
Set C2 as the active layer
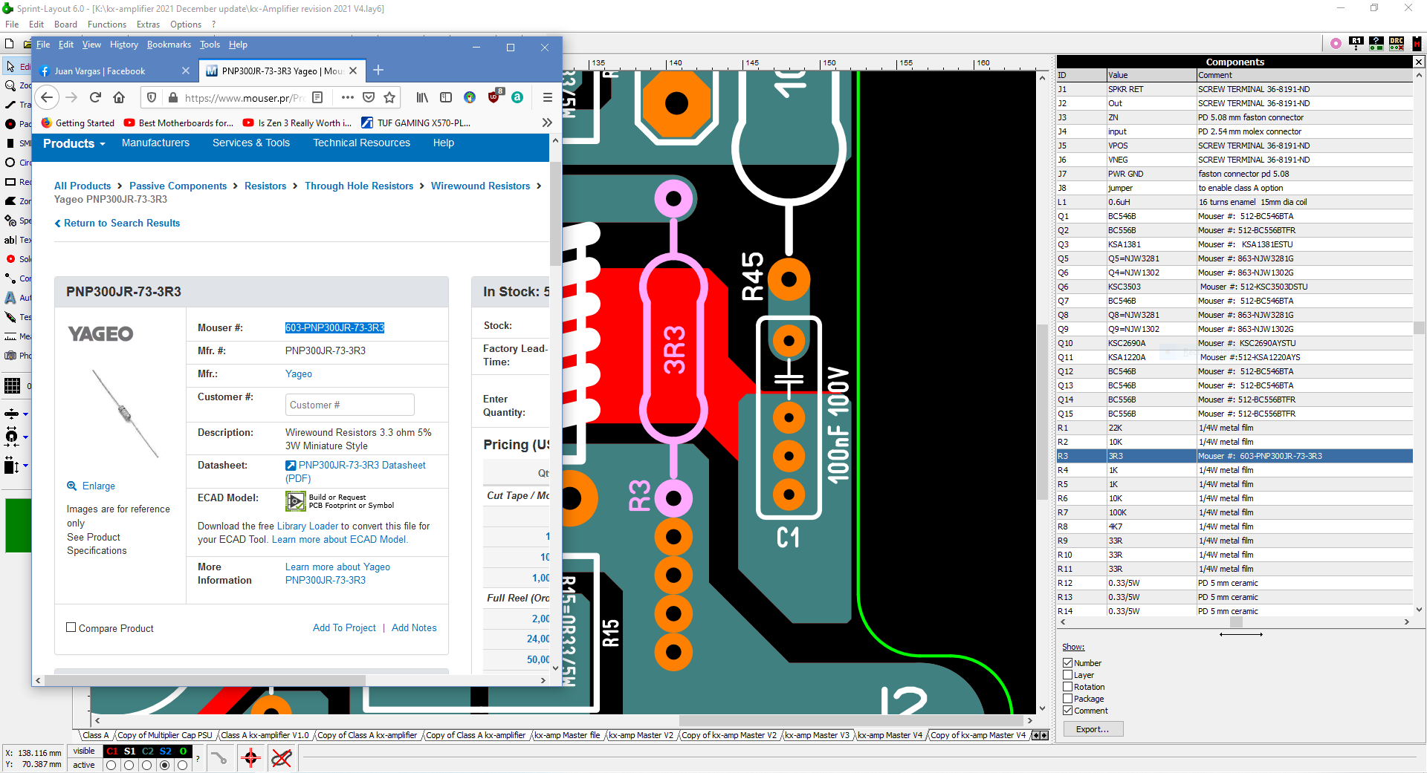point(147,765)
